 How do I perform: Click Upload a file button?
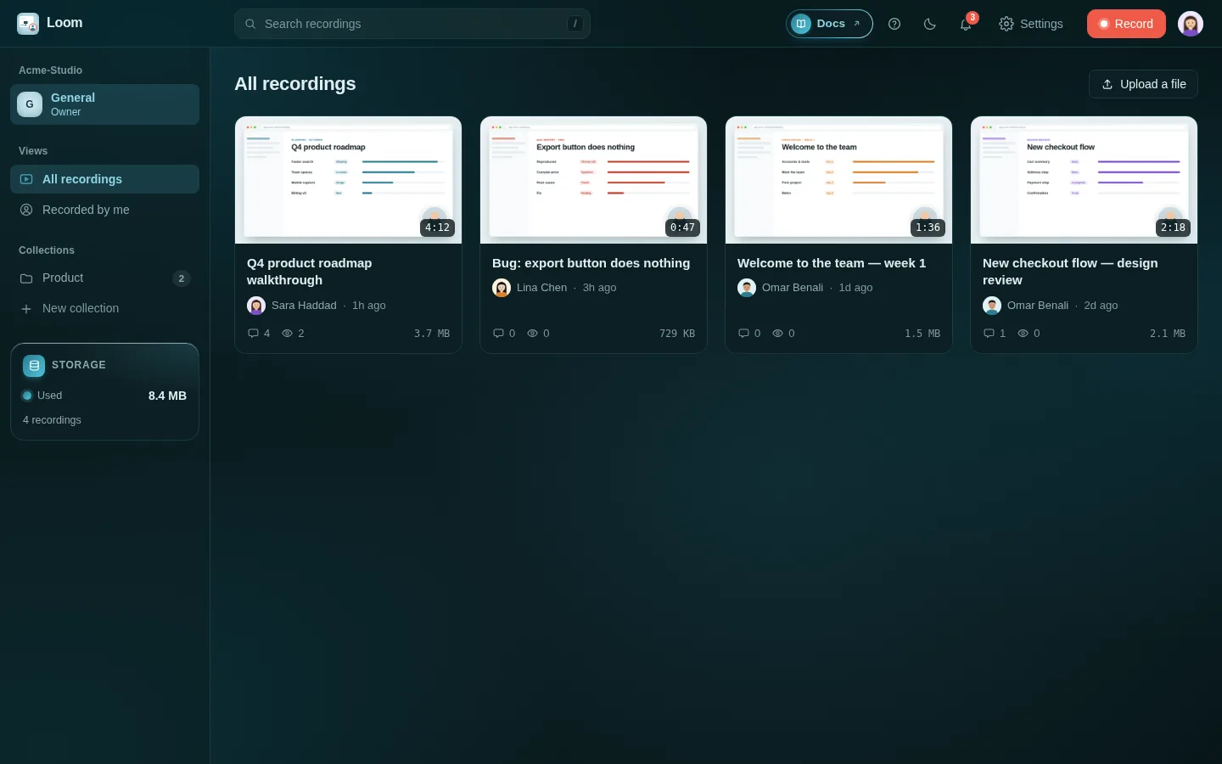(x=1143, y=84)
